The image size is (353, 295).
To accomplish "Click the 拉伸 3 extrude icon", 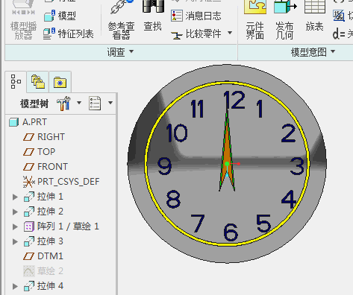I will 29,241.
